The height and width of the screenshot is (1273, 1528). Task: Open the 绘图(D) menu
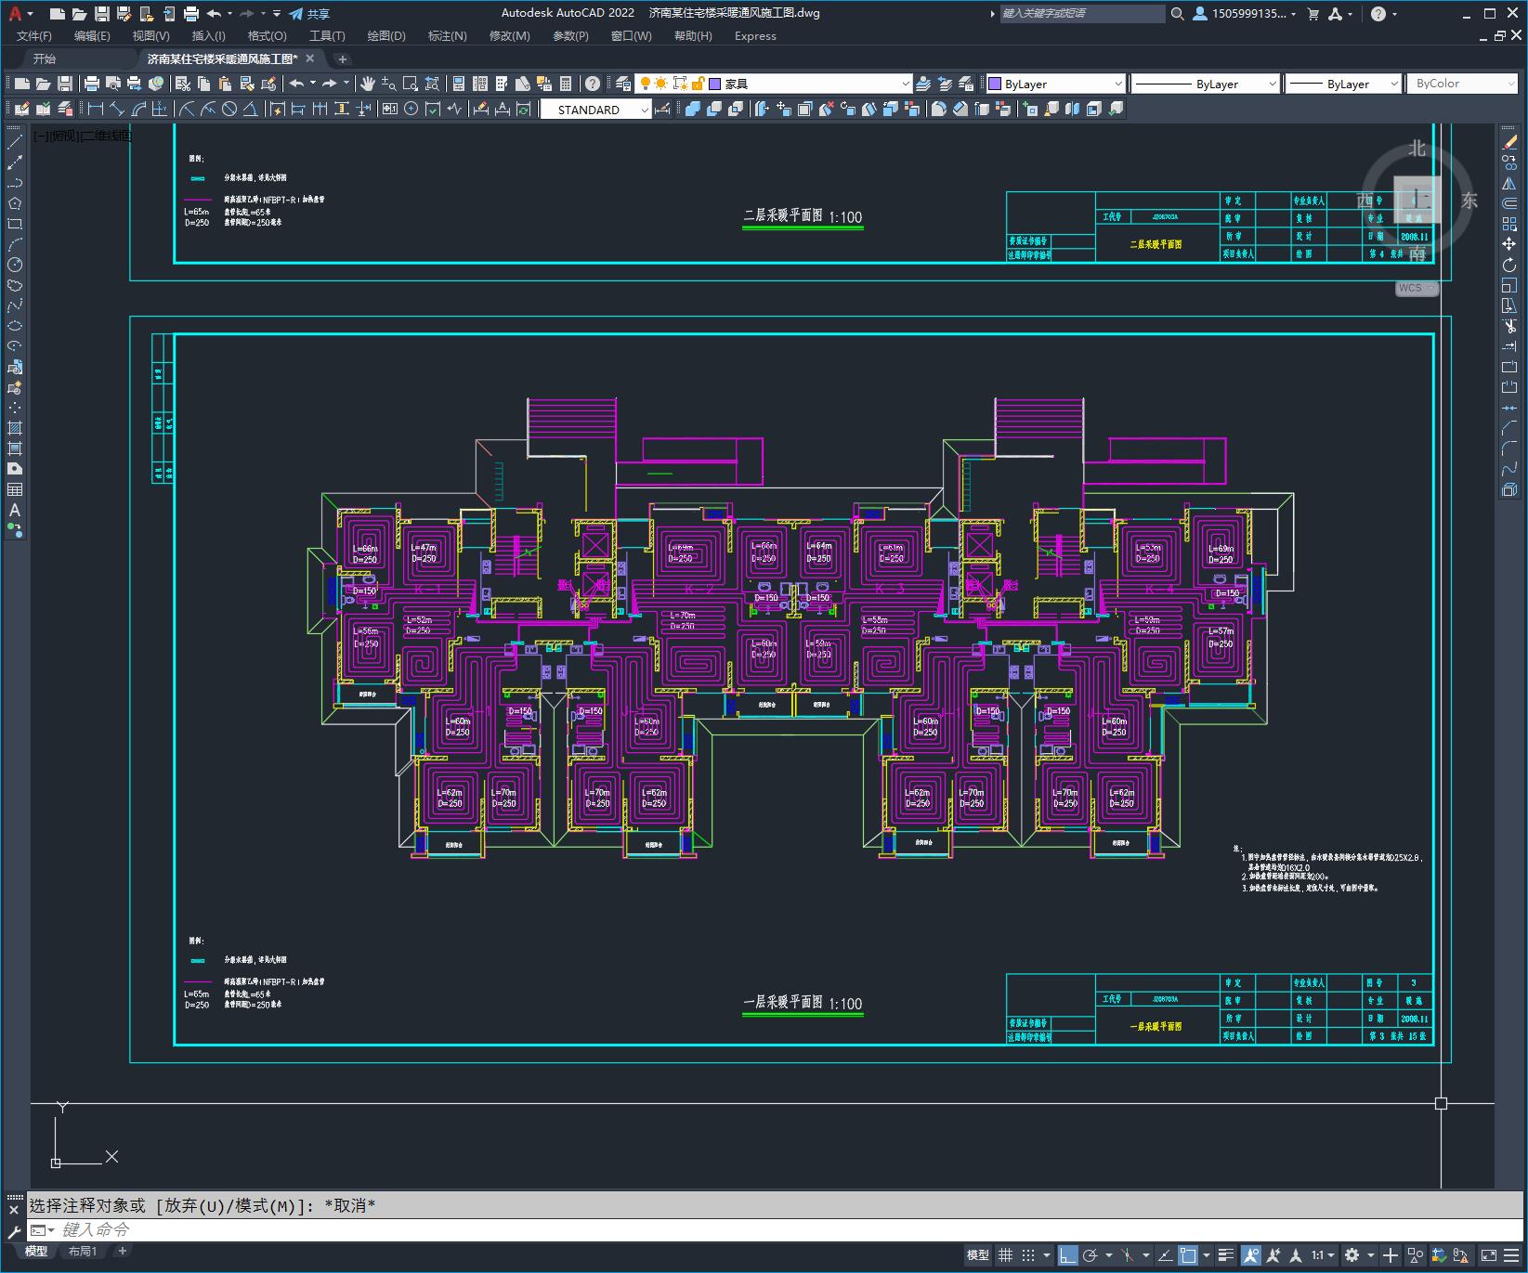[385, 36]
